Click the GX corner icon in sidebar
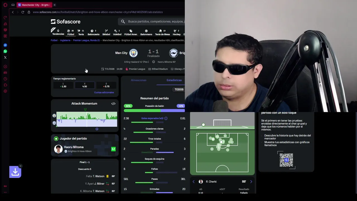357x201 pixels. 5,186
